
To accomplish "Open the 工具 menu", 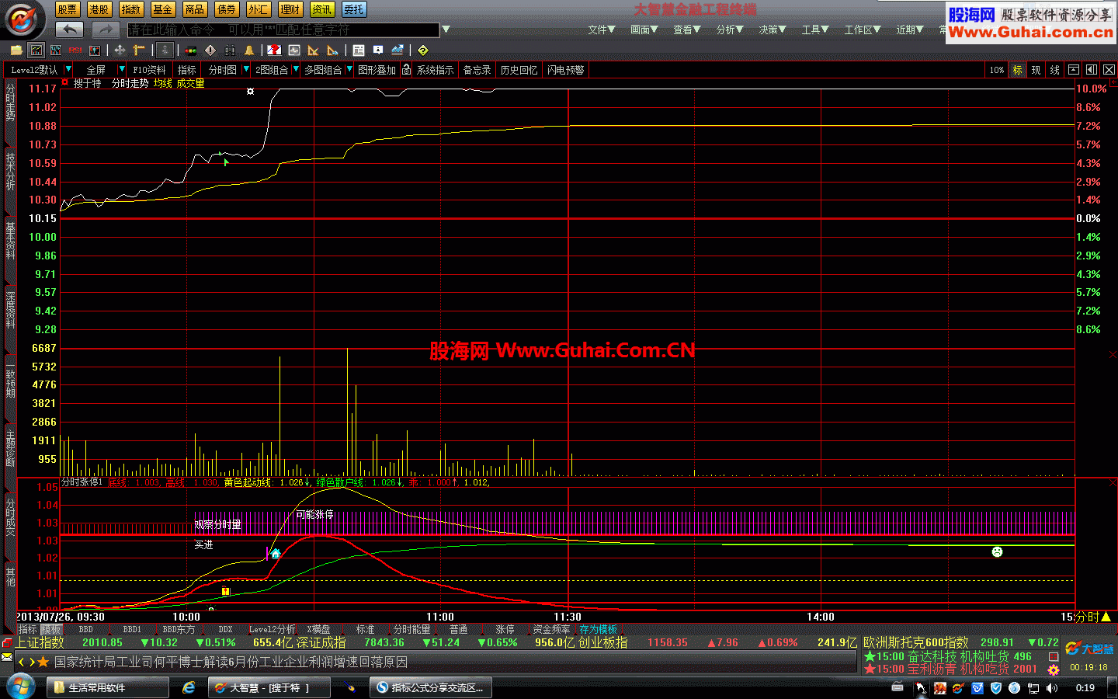I will [x=814, y=29].
